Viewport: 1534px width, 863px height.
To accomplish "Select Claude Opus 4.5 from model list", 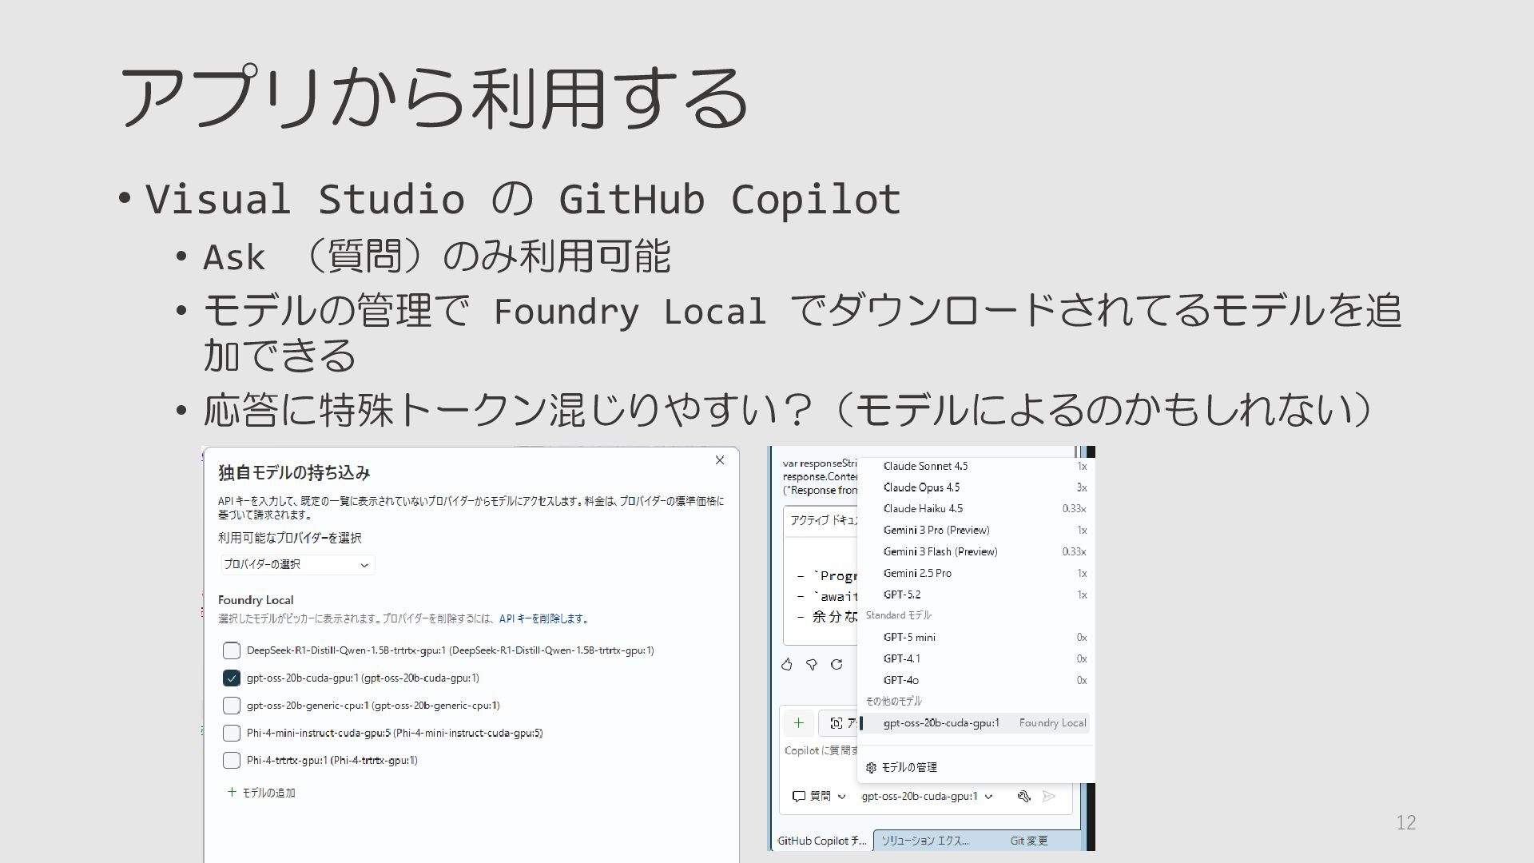I will pos(921,487).
